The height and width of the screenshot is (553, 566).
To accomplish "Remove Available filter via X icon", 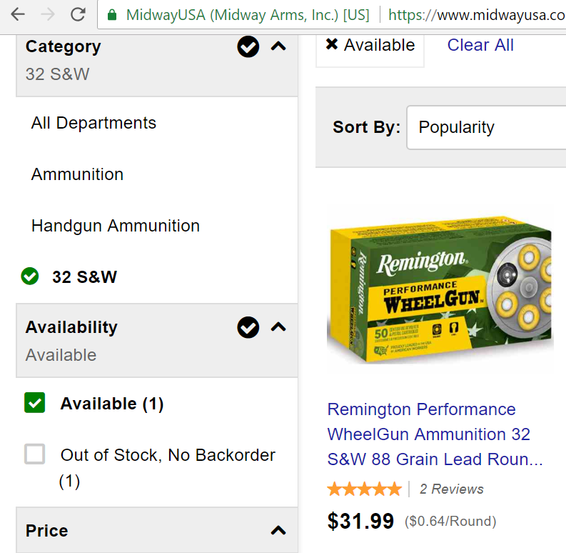I will coord(332,44).
